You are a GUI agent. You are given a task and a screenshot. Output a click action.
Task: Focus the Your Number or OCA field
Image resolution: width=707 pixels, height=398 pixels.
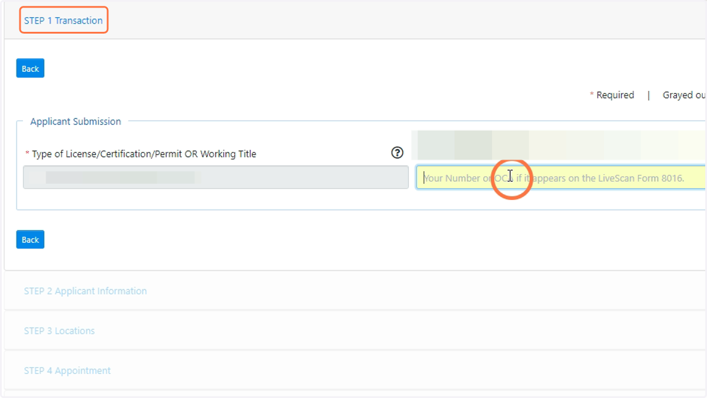pyautogui.click(x=561, y=177)
